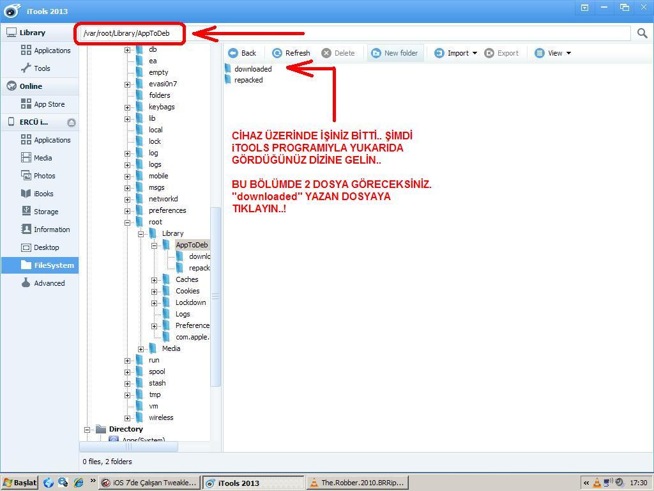The width and height of the screenshot is (654, 491).
Task: Select FileSystem in sidebar
Action: 40,265
